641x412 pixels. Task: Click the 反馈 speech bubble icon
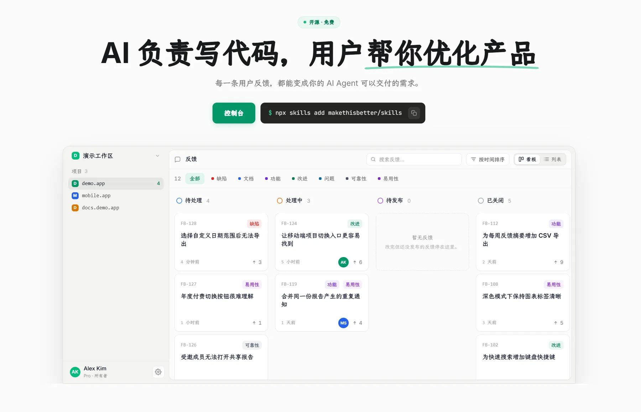pos(178,160)
